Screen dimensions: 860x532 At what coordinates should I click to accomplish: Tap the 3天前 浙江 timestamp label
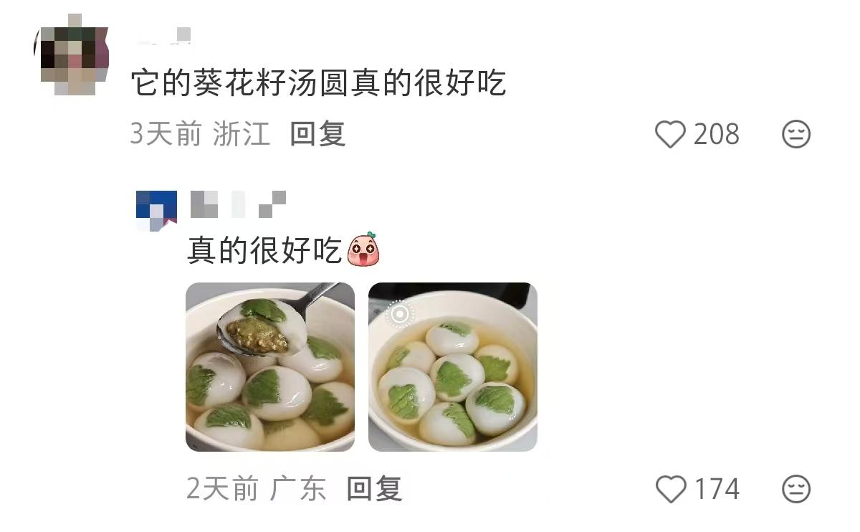[x=201, y=134]
